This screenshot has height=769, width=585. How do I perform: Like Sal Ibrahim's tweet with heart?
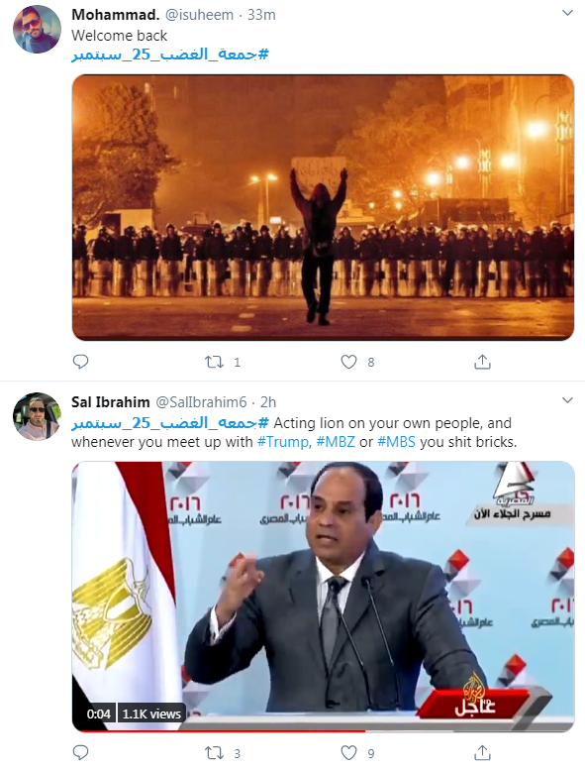click(348, 753)
